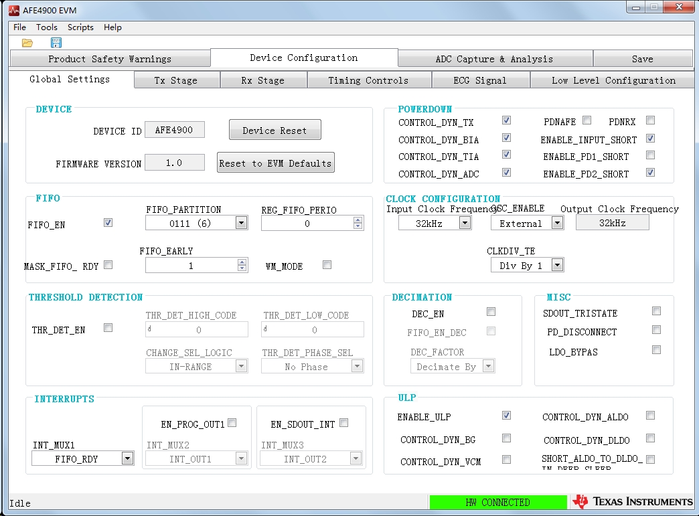The image size is (699, 516).
Task: Click the Idle status bar text
Action: (x=20, y=503)
